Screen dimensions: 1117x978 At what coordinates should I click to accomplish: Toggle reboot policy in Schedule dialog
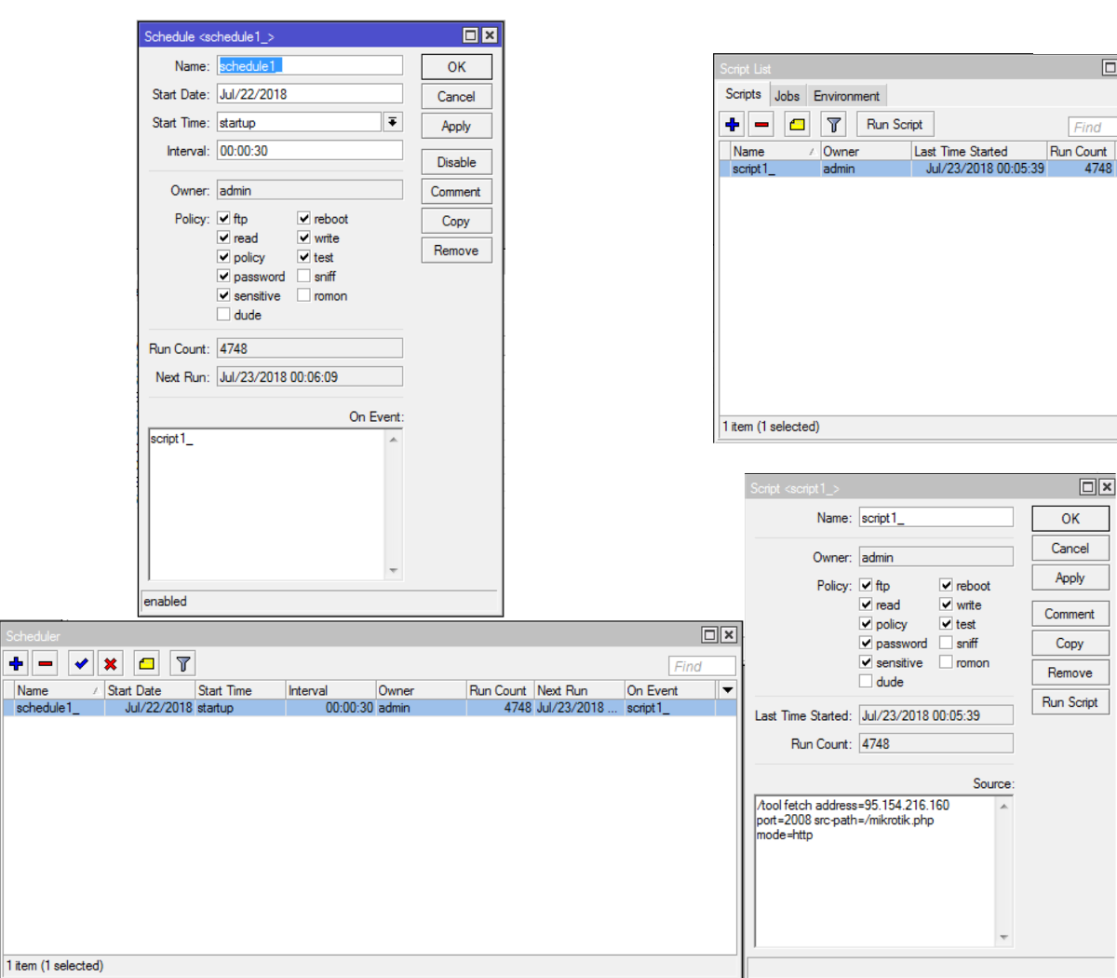304,218
